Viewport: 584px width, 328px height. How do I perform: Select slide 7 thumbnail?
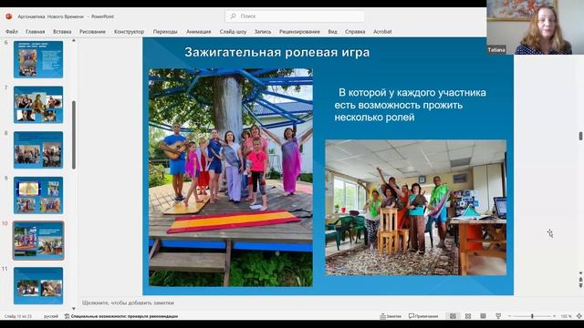[38, 105]
